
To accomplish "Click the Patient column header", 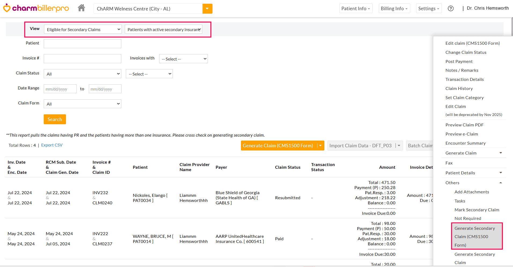I will 140,167.
